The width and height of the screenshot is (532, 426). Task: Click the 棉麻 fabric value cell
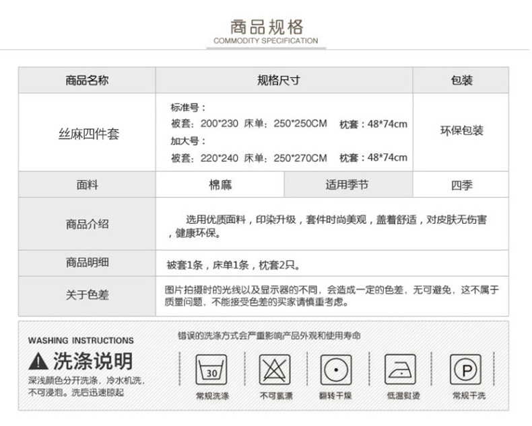(x=220, y=185)
